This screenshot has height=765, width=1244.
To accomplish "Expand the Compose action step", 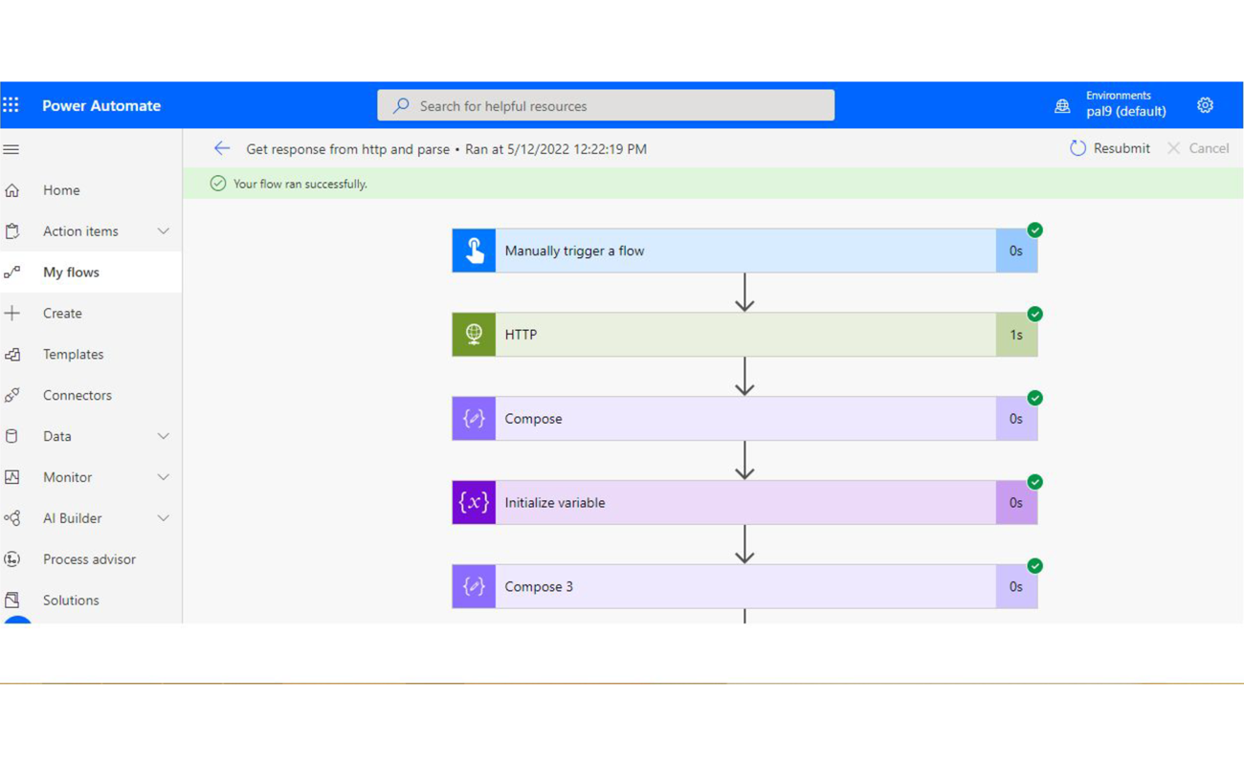I will (744, 419).
